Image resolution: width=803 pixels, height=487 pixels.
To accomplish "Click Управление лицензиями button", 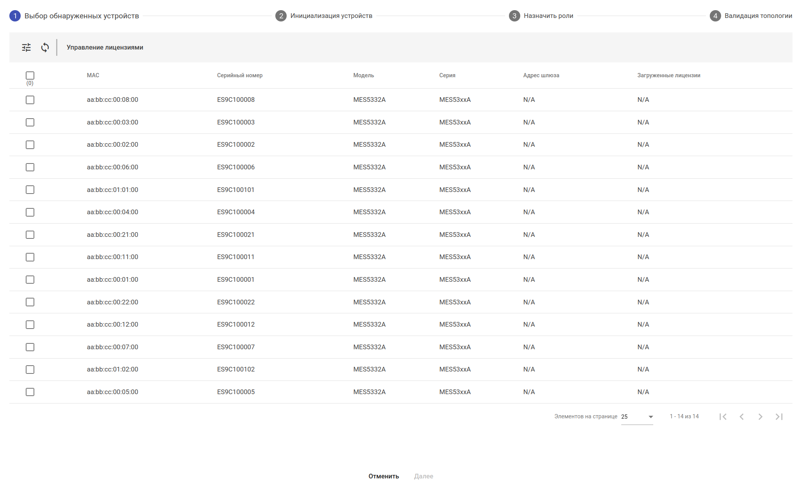I will click(105, 48).
